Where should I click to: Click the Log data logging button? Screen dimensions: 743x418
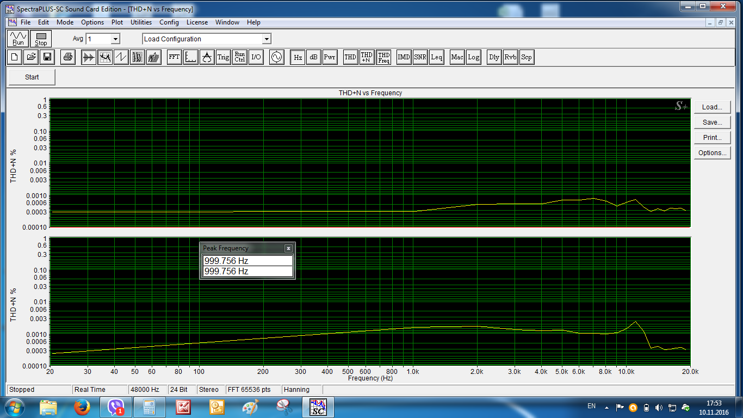coord(473,57)
